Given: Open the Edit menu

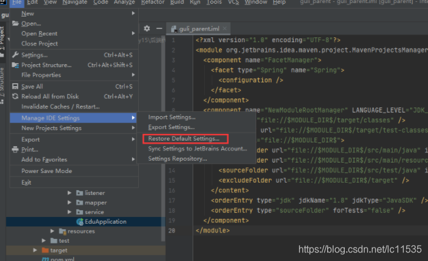Looking at the screenshot, I should click(32, 2).
